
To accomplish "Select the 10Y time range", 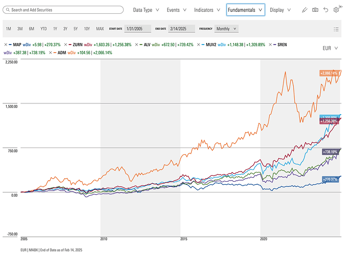I will click(87, 29).
